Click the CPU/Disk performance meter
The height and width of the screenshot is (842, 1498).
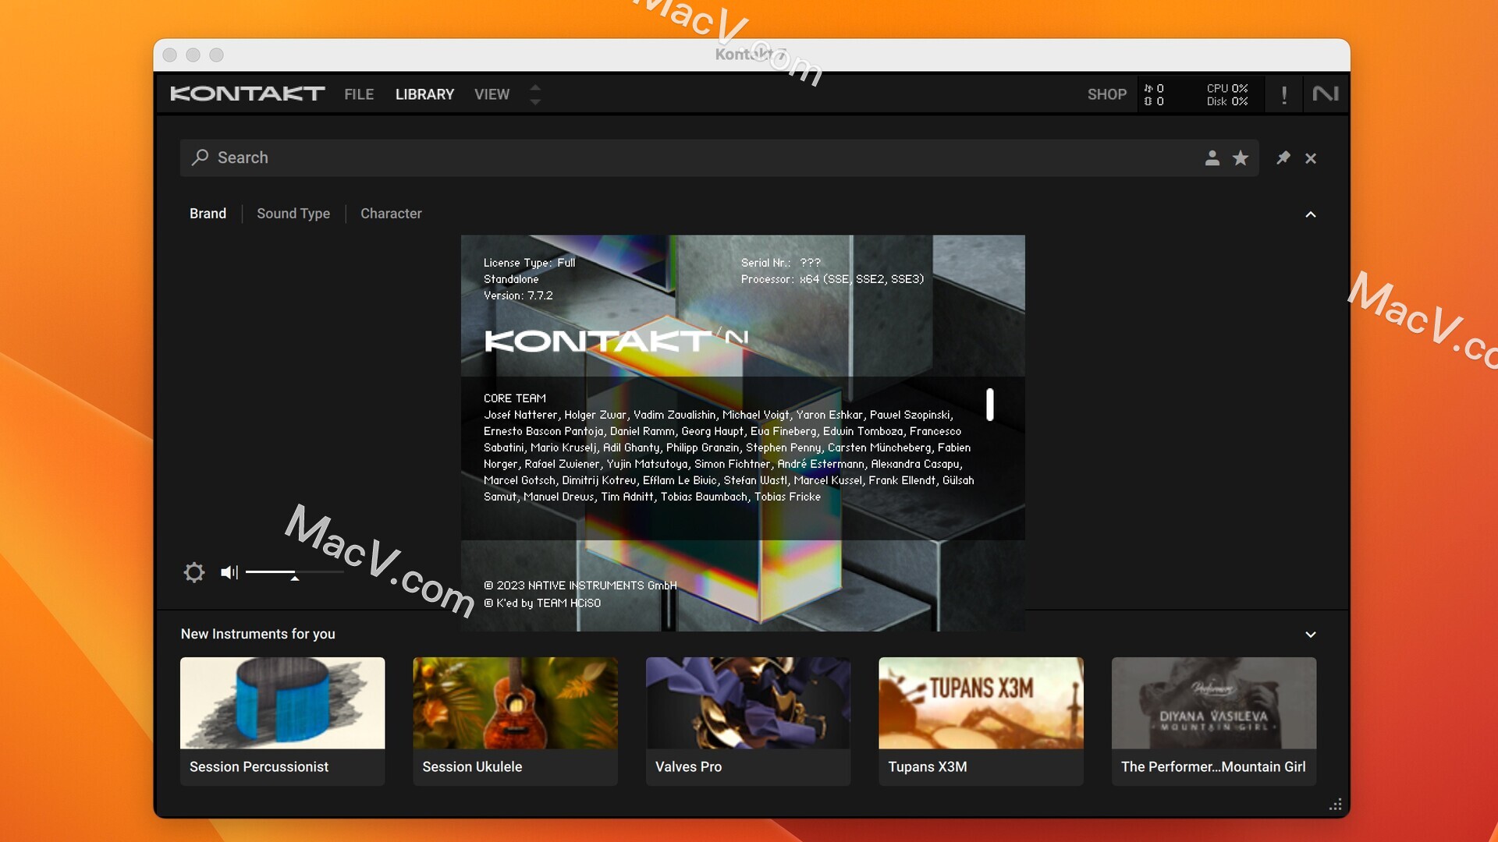(1227, 94)
